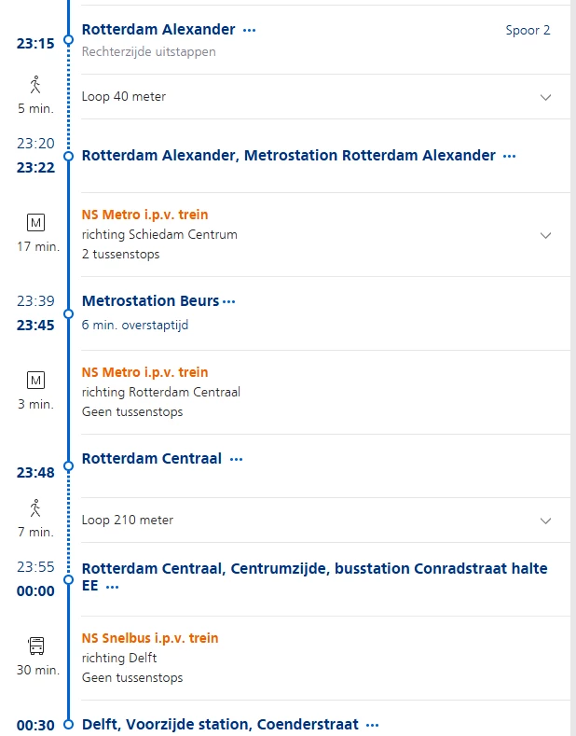Open the Rotterdam Centraal station link
576x736 pixels.
(152, 458)
